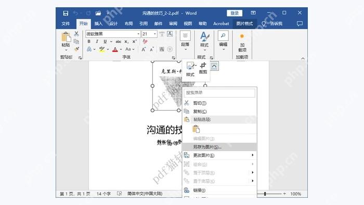Click the paste option clipboard icon in menu
This screenshot has height=205, width=364.
pyautogui.click(x=196, y=129)
